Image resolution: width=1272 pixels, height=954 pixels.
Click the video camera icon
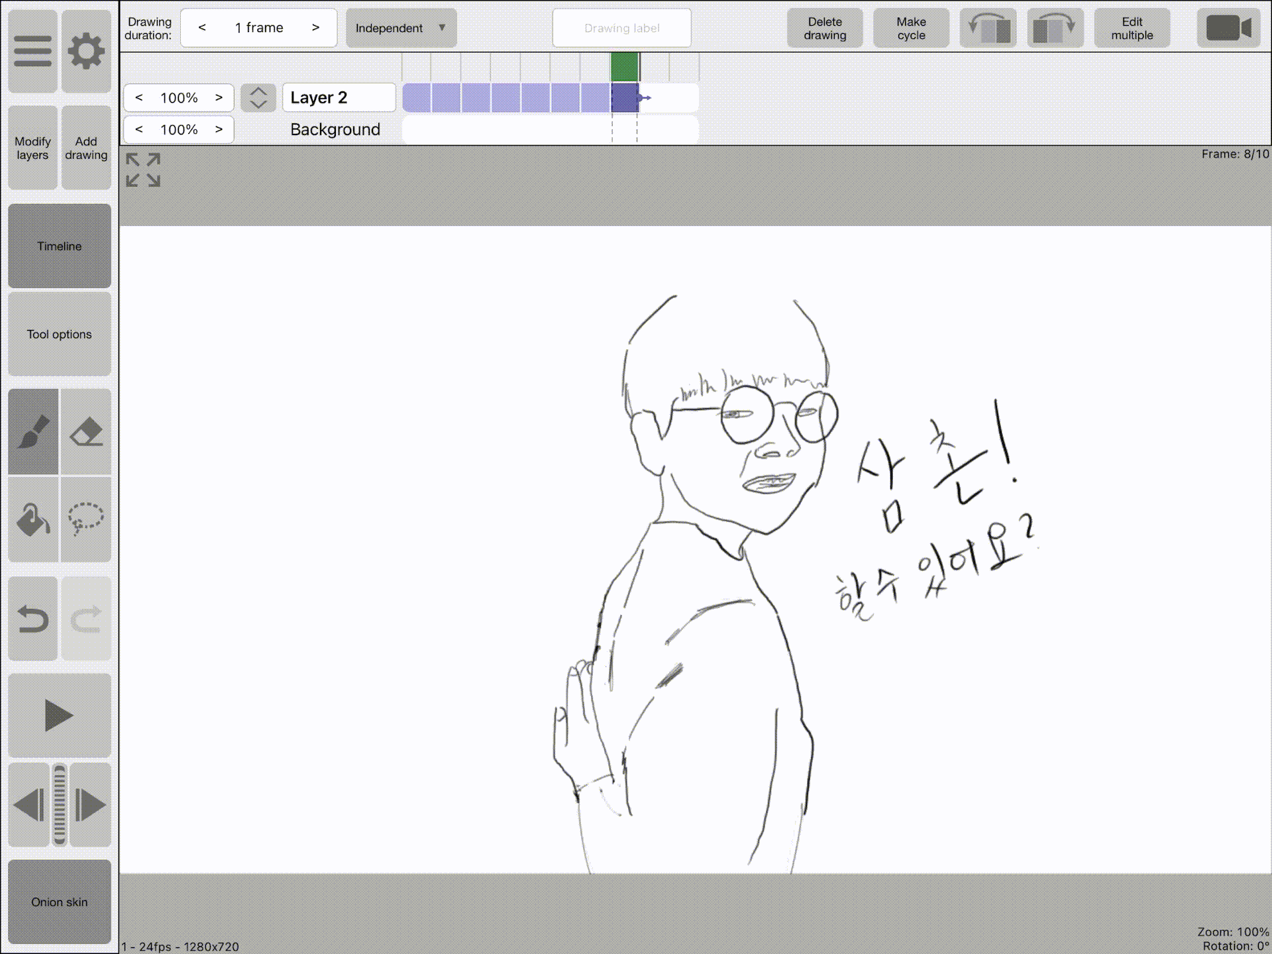coord(1229,28)
